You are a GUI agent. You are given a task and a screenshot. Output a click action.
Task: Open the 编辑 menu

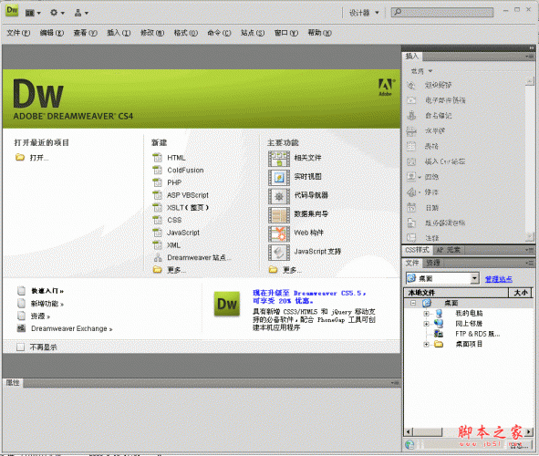click(x=52, y=33)
